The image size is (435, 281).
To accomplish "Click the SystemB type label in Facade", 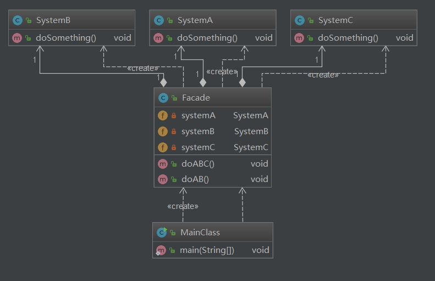I will coord(251,131).
